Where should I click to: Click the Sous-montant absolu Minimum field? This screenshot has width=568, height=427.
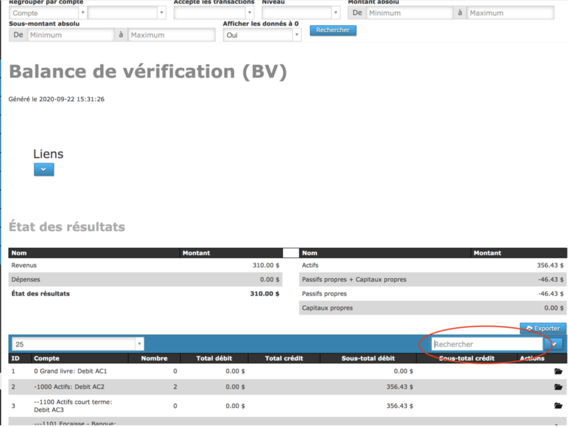70,35
